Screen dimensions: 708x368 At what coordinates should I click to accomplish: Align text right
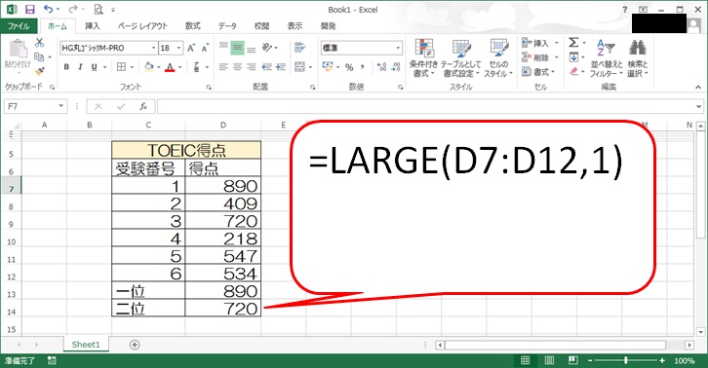point(252,67)
